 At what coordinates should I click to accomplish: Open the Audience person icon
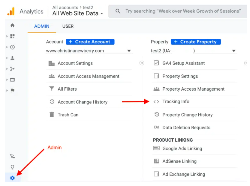point(12,58)
